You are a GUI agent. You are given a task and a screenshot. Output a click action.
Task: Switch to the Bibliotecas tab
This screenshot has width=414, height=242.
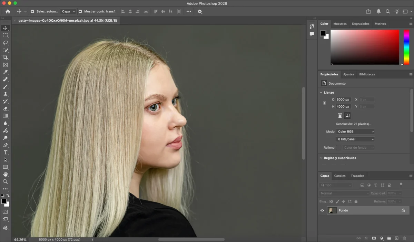coord(367,74)
